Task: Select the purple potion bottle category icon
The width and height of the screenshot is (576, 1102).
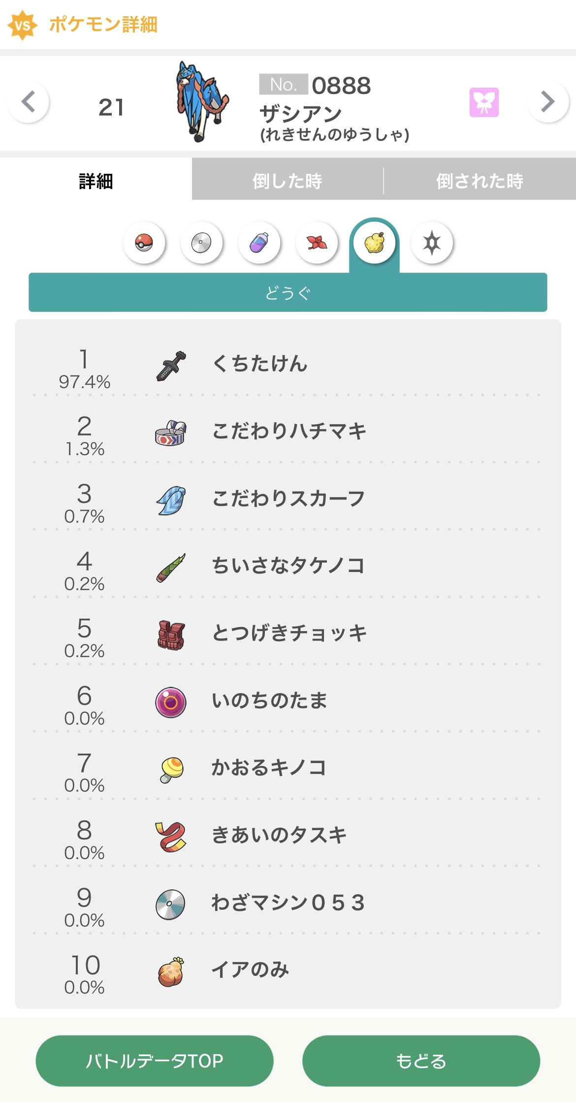Action: tap(259, 243)
